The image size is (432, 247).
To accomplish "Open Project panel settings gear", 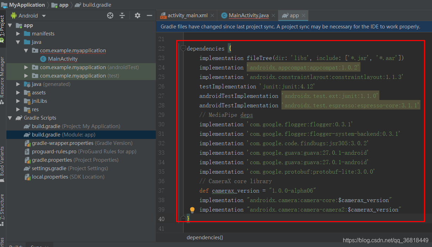I will (138, 15).
